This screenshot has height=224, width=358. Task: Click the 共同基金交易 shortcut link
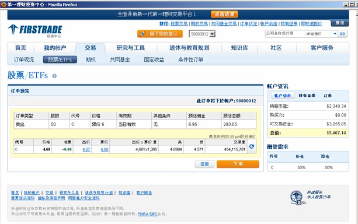[x=224, y=24]
